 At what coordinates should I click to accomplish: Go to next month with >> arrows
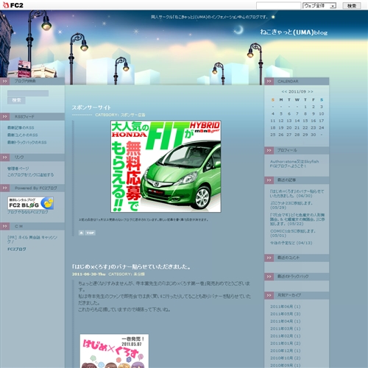311,91
